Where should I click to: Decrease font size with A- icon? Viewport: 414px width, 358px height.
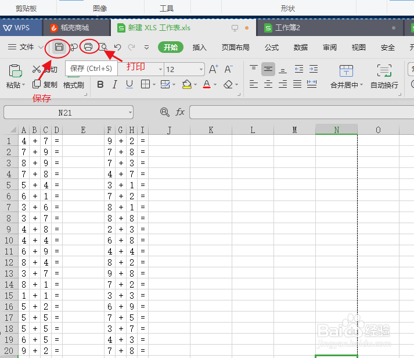click(x=228, y=69)
